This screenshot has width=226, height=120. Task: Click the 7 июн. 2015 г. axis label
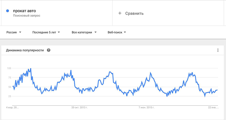pyautogui.click(x=147, y=107)
